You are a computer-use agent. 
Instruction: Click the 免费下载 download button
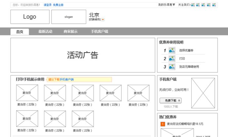coord(171,101)
